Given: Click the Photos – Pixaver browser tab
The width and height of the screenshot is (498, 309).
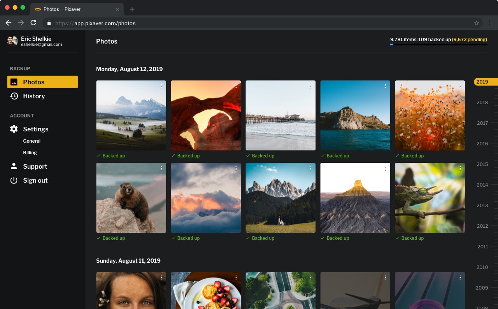Looking at the screenshot, I should tap(77, 9).
